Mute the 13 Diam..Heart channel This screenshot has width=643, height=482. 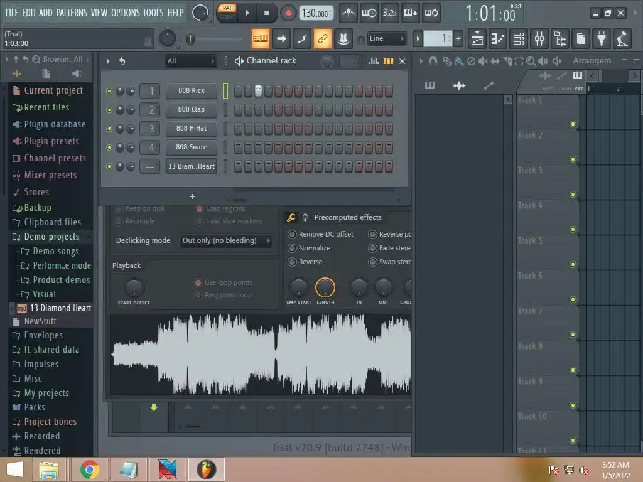[109, 166]
